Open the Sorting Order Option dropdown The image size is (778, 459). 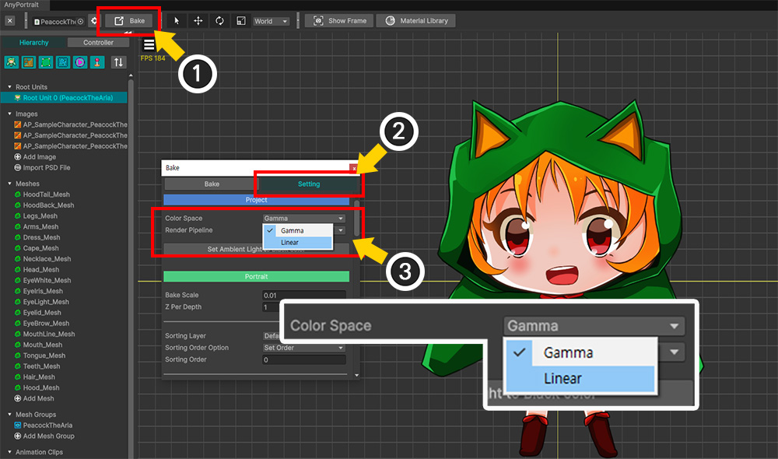click(303, 348)
